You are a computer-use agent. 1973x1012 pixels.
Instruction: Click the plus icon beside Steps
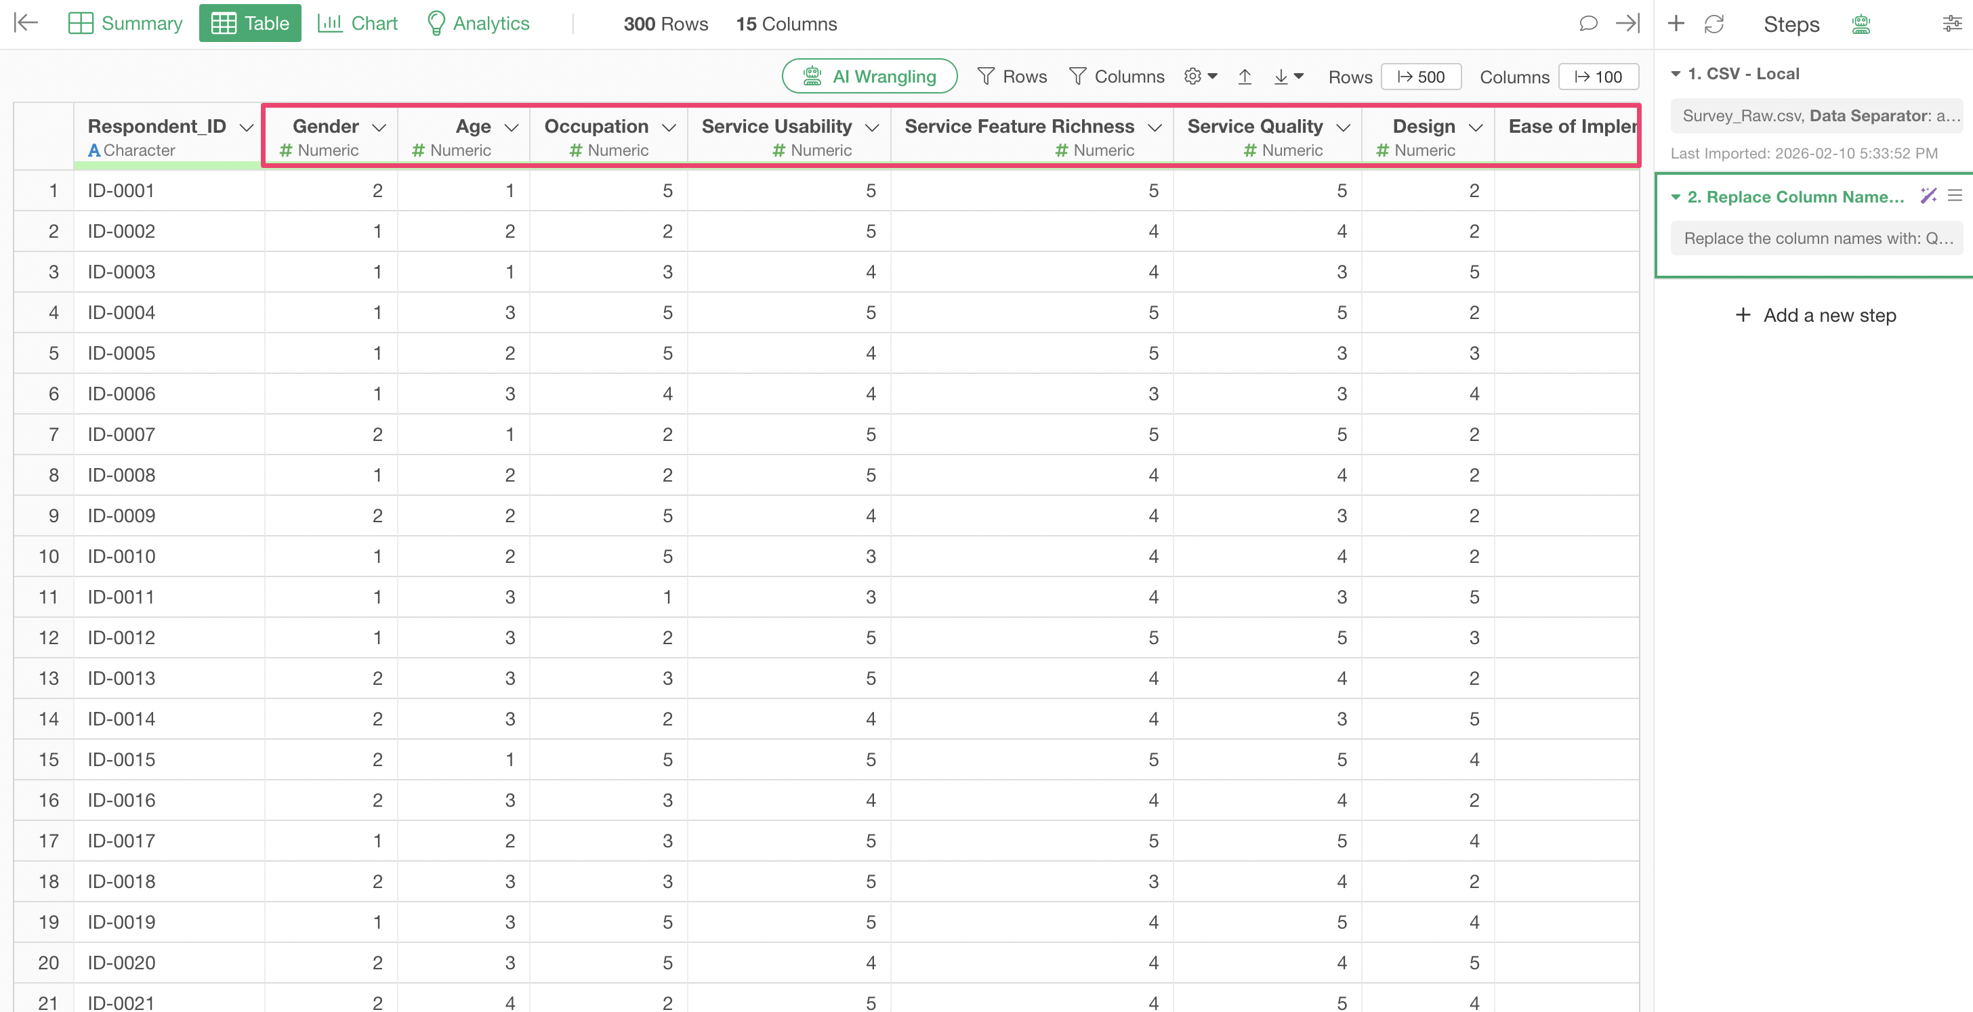1676,23
